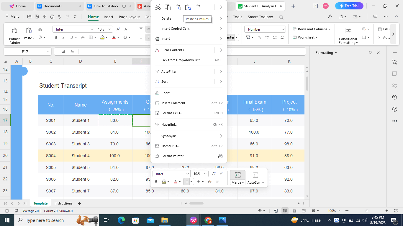Choose Insert Comment from context menu
403x226 pixels.
point(173,103)
